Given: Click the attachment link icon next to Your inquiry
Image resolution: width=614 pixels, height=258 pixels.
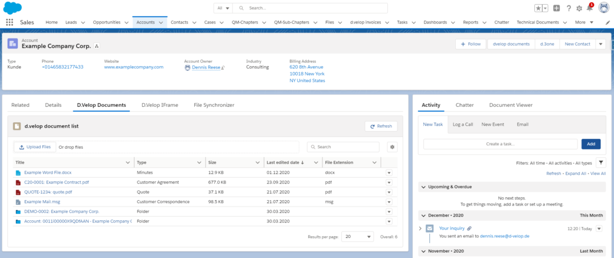Looking at the screenshot, I should pos(469,228).
